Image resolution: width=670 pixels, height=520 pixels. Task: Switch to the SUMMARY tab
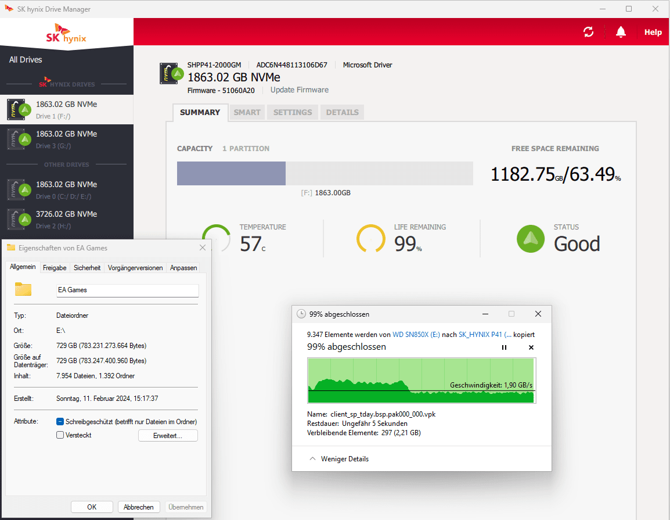[x=200, y=113]
